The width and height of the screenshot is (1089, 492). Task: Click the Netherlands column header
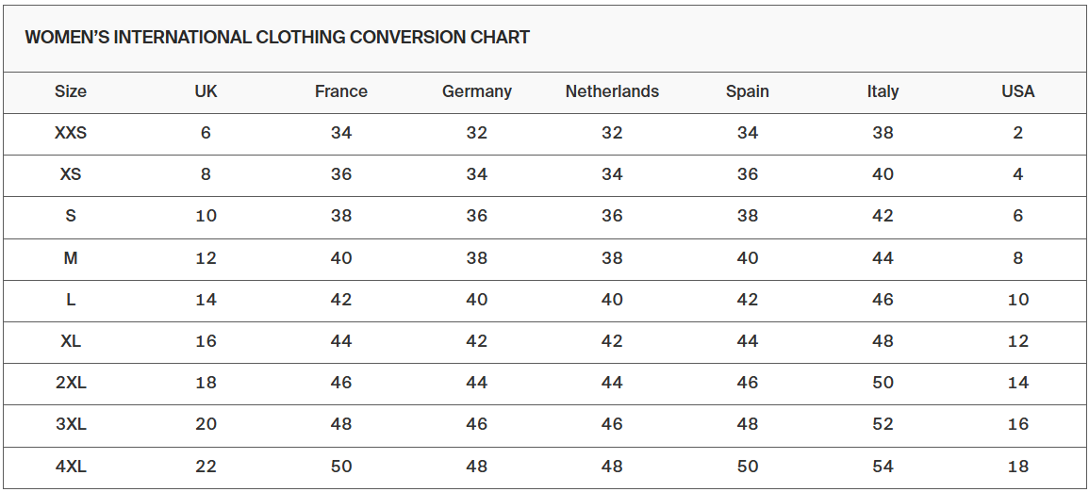[612, 91]
